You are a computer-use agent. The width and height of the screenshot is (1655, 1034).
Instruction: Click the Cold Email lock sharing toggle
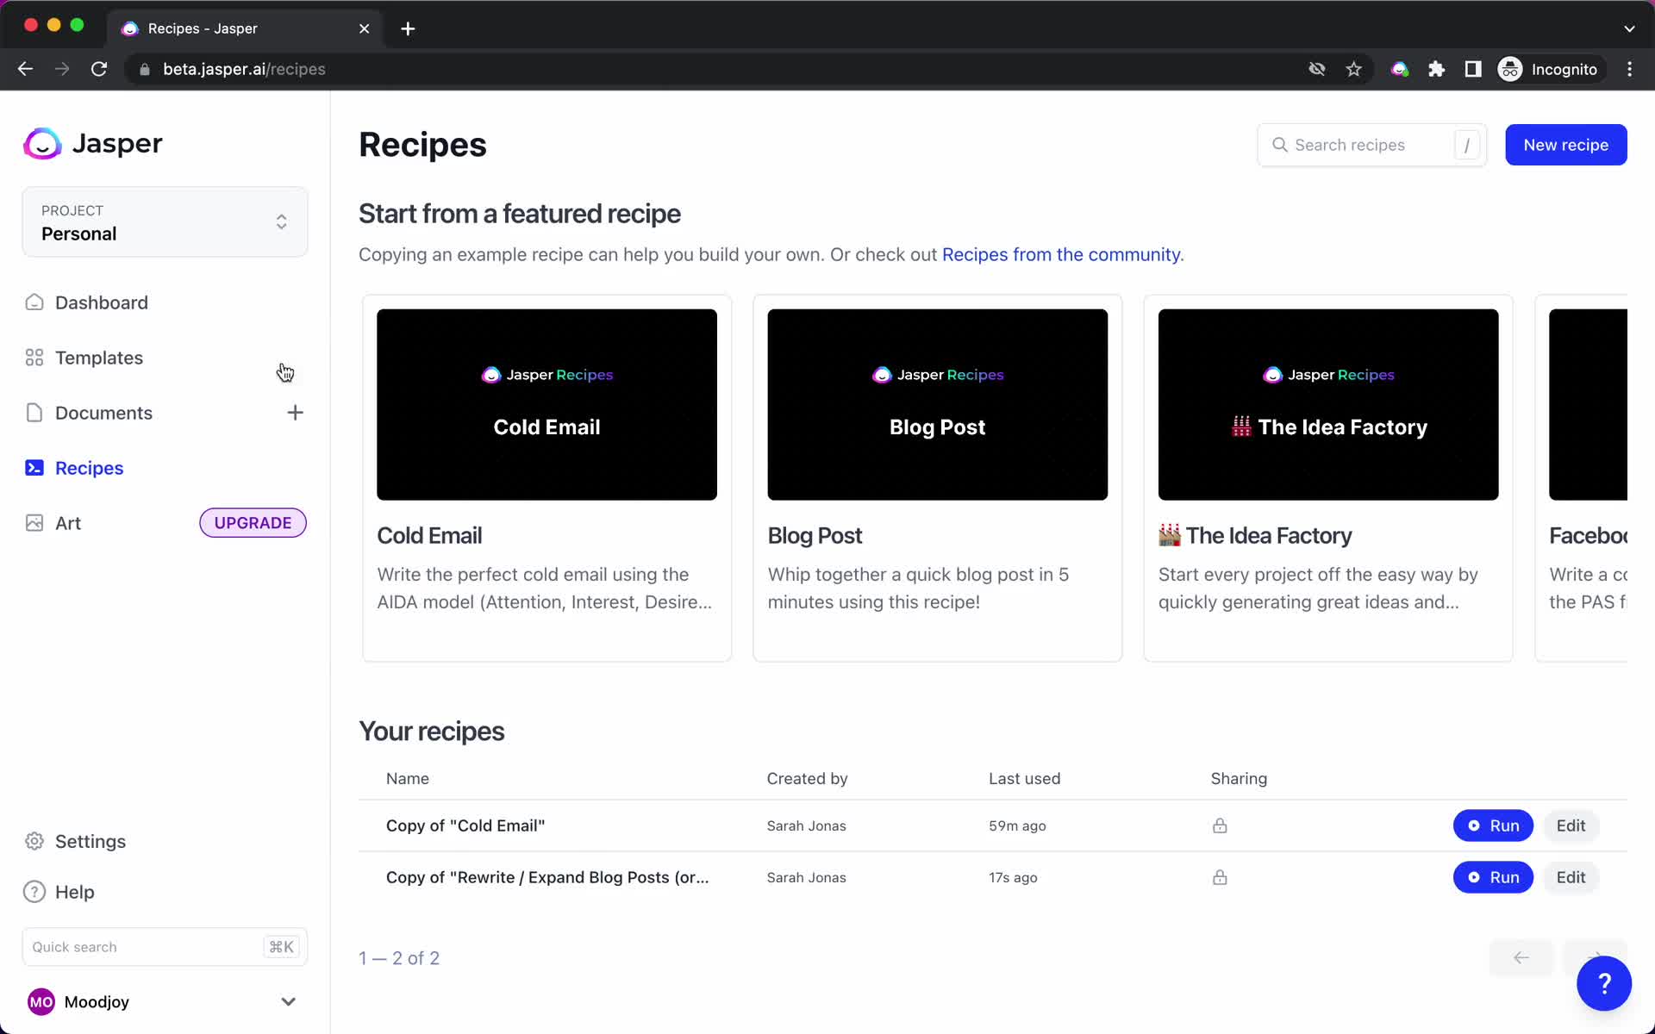(x=1219, y=825)
